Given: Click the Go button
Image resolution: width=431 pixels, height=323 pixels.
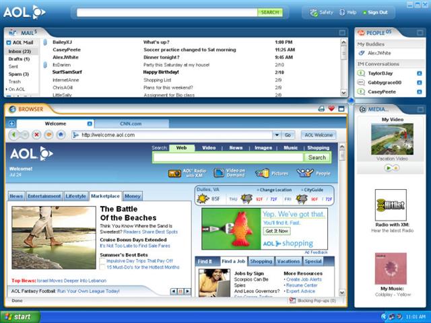Looking at the screenshot, I should 288,135.
